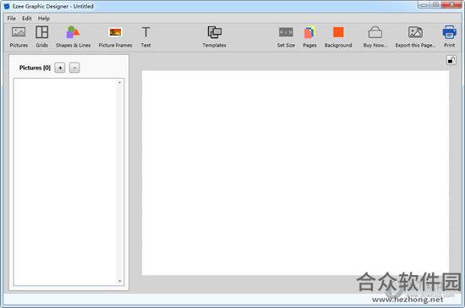Open the Templates gallery
This screenshot has height=308, width=465.
pyautogui.click(x=215, y=36)
